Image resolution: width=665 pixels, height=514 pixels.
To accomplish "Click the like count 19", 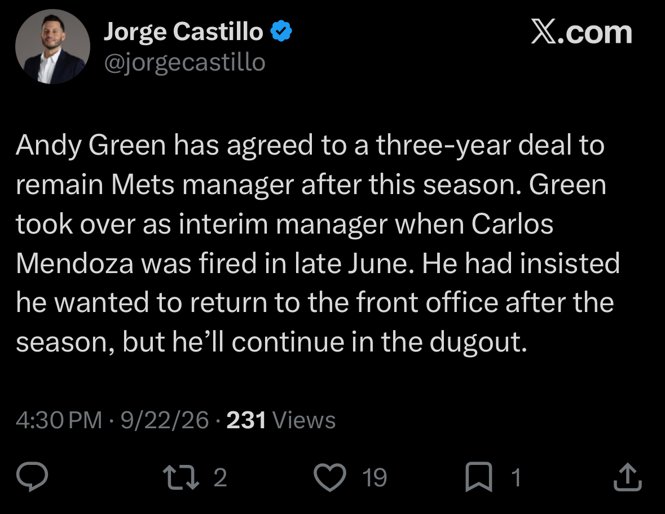I will click(375, 477).
